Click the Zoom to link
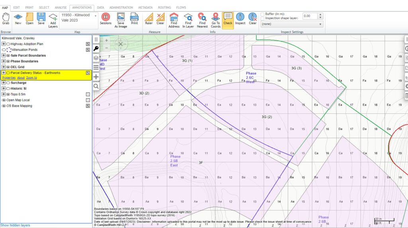408x228 pixels. [x=31, y=78]
